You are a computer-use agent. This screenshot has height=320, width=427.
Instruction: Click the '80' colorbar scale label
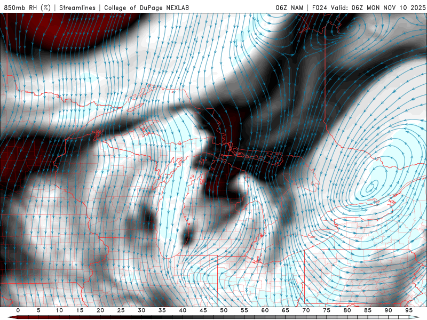click(x=347, y=310)
